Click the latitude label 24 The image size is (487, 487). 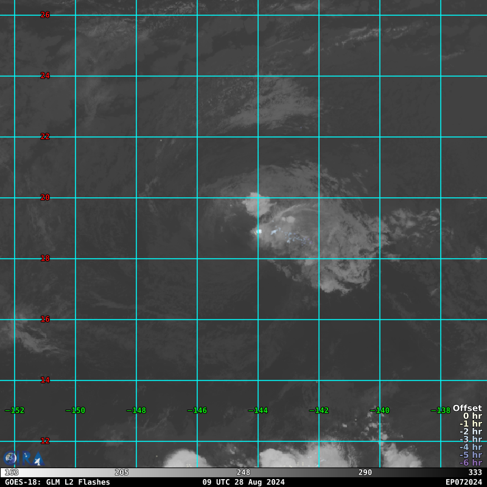click(45, 75)
